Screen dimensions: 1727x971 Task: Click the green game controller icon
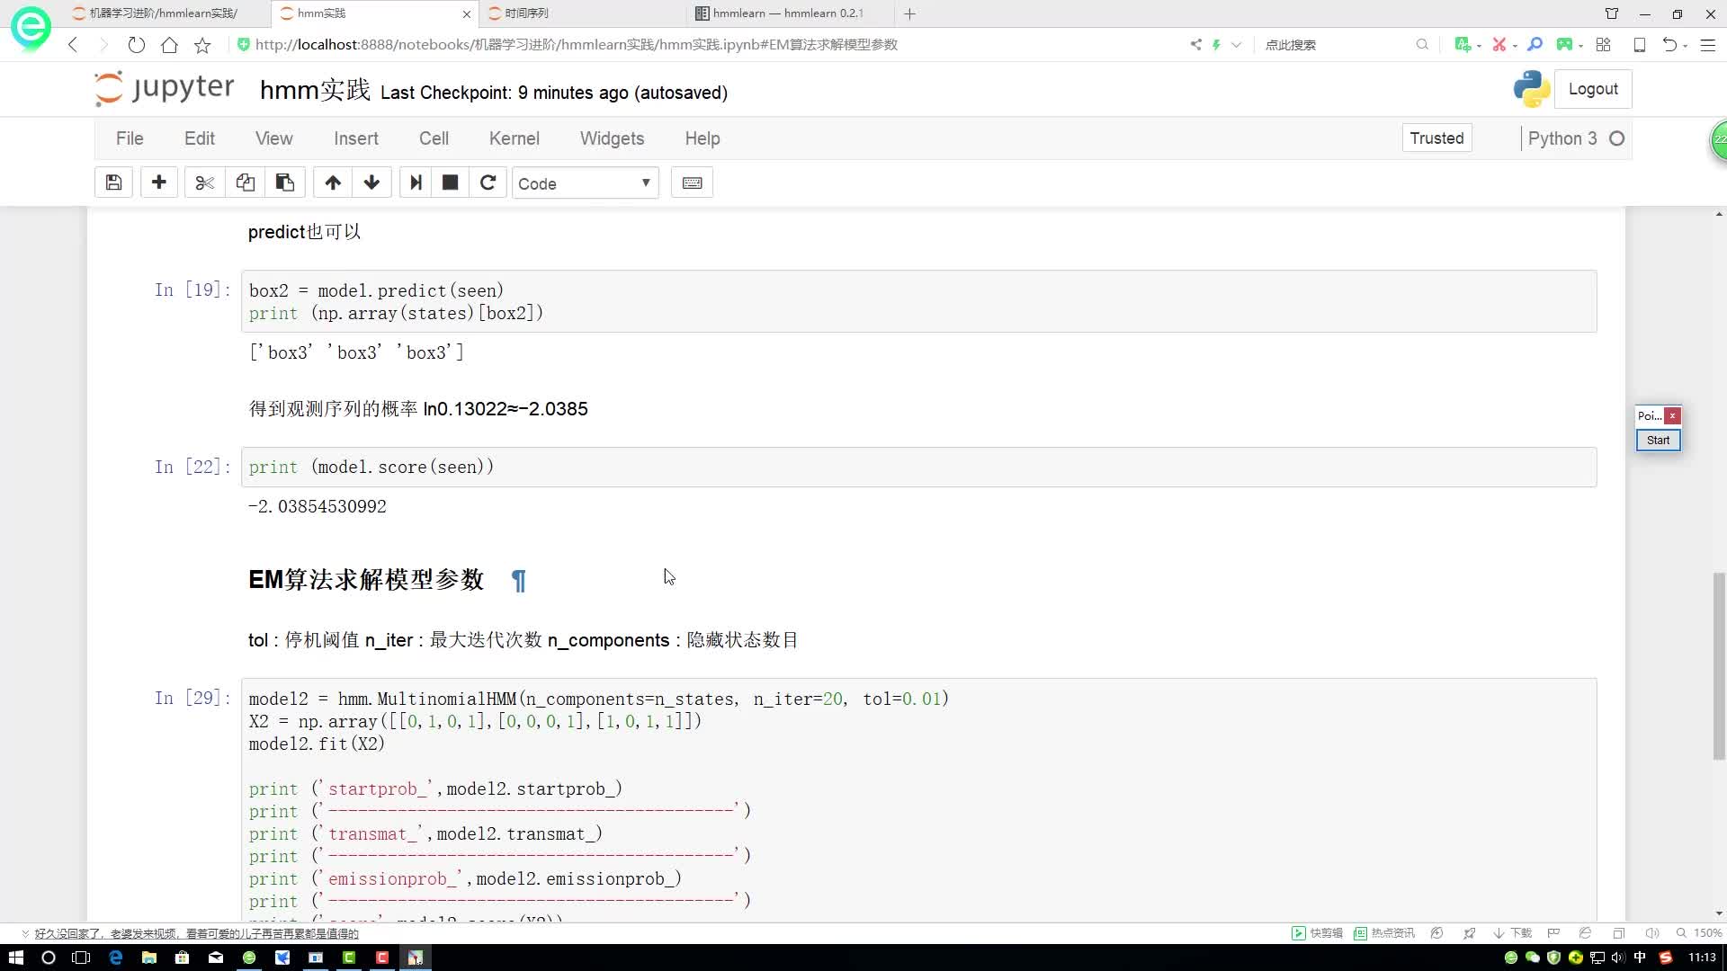coord(1564,45)
